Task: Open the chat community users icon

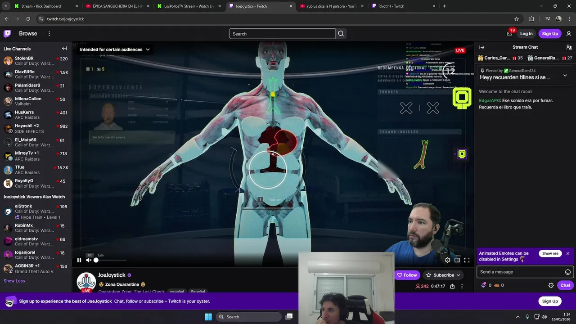Action: point(569,47)
